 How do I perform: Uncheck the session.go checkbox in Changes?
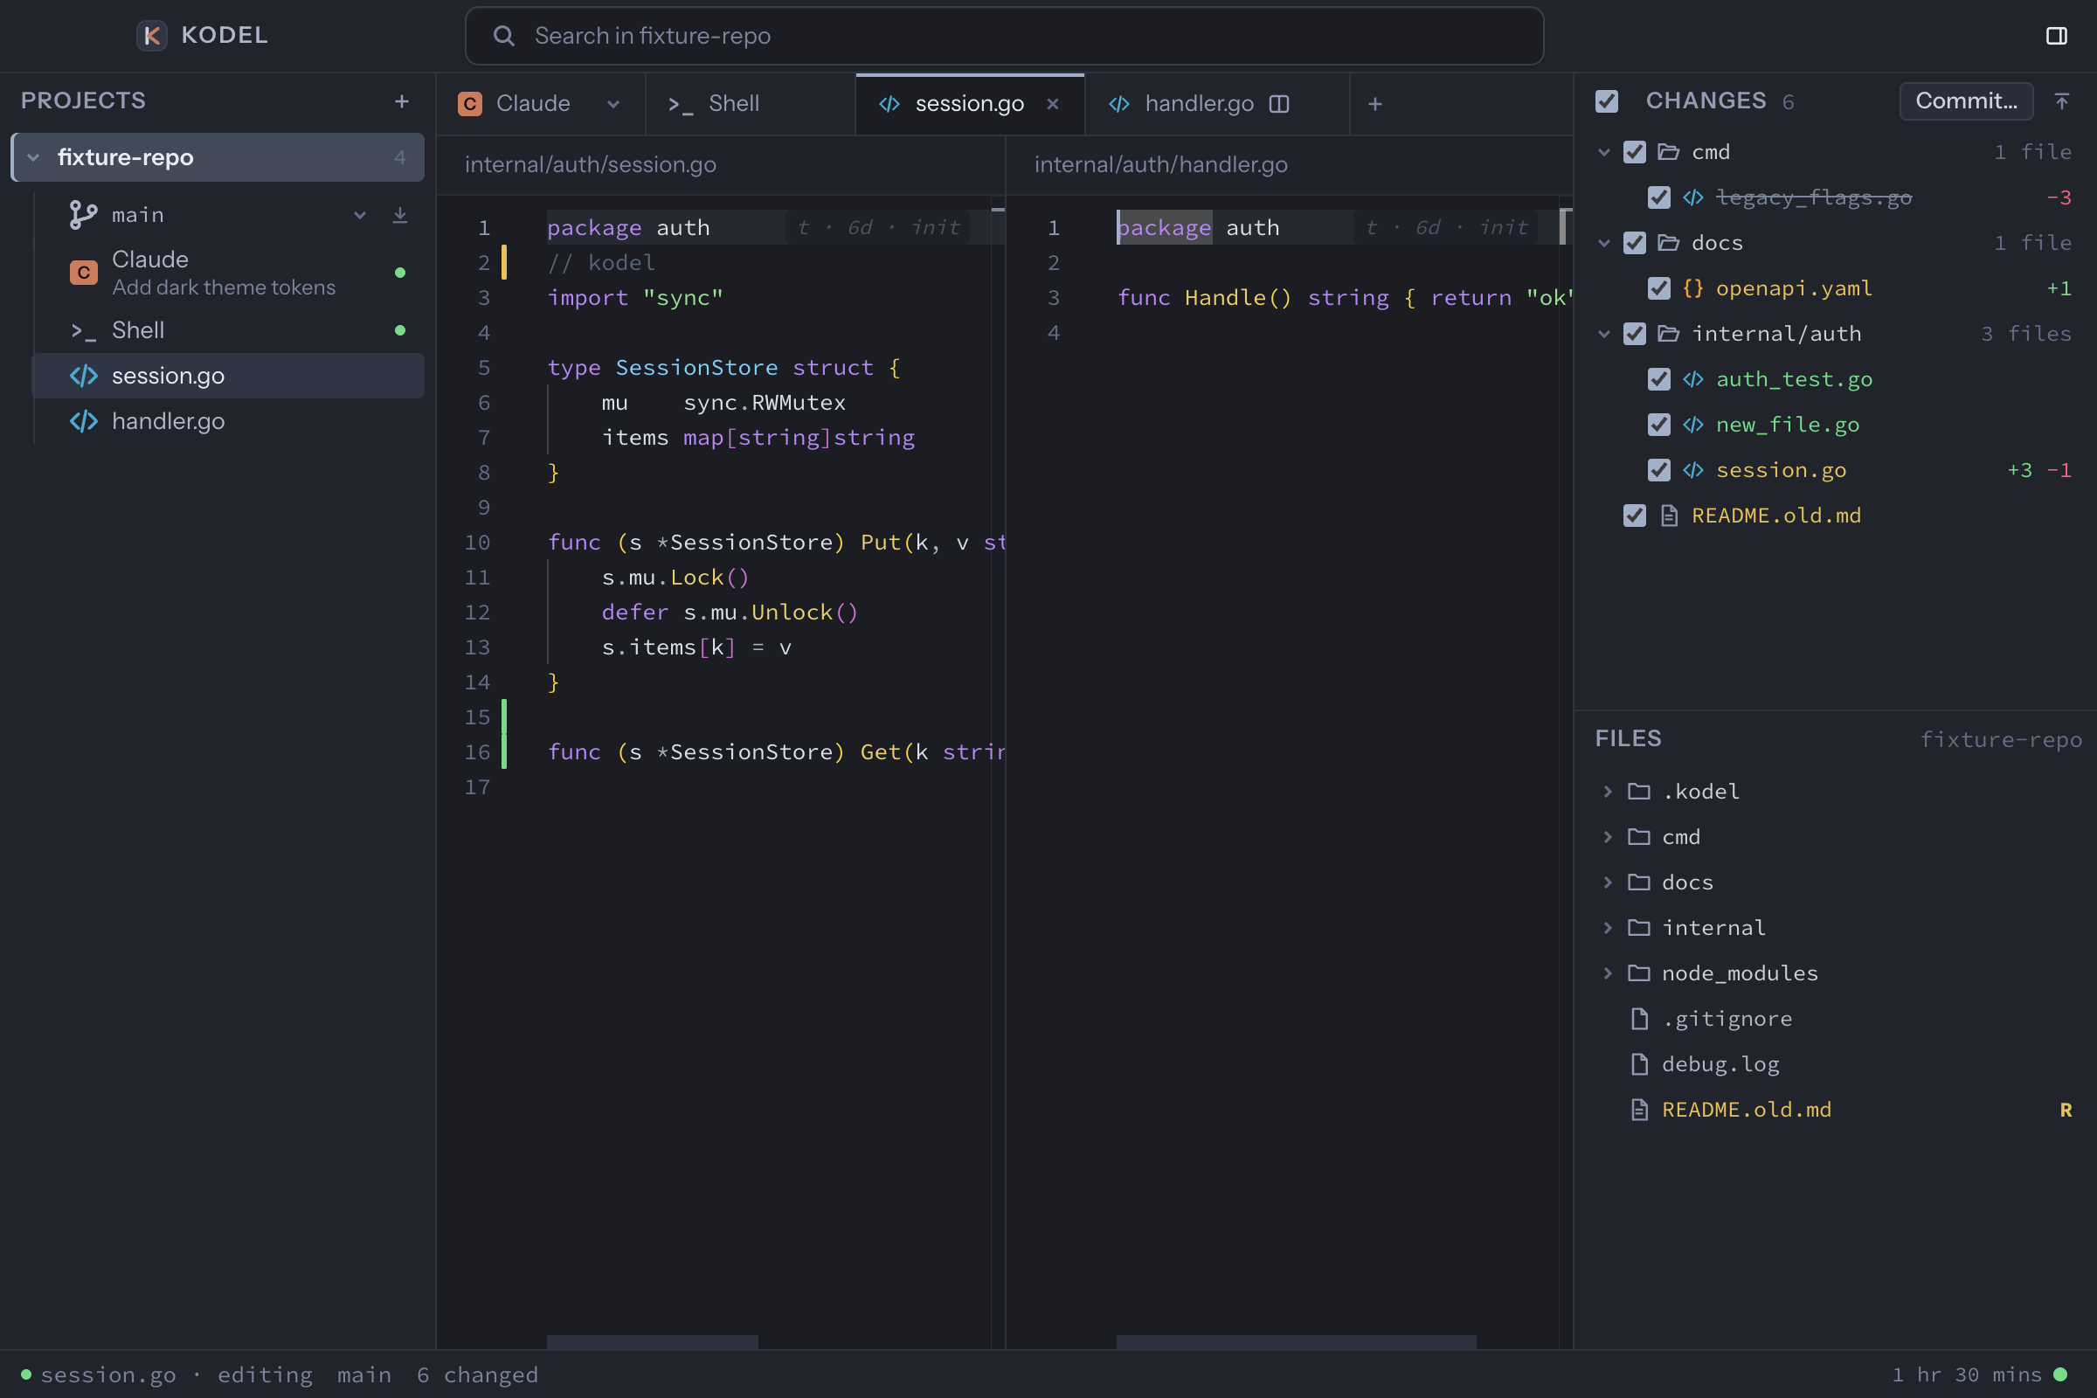pyautogui.click(x=1658, y=471)
